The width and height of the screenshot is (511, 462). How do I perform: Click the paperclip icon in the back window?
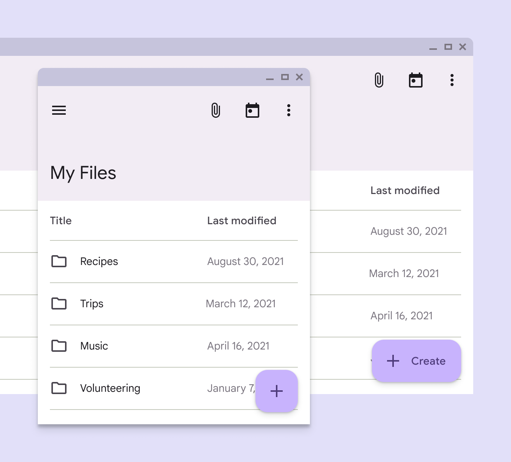(x=379, y=80)
